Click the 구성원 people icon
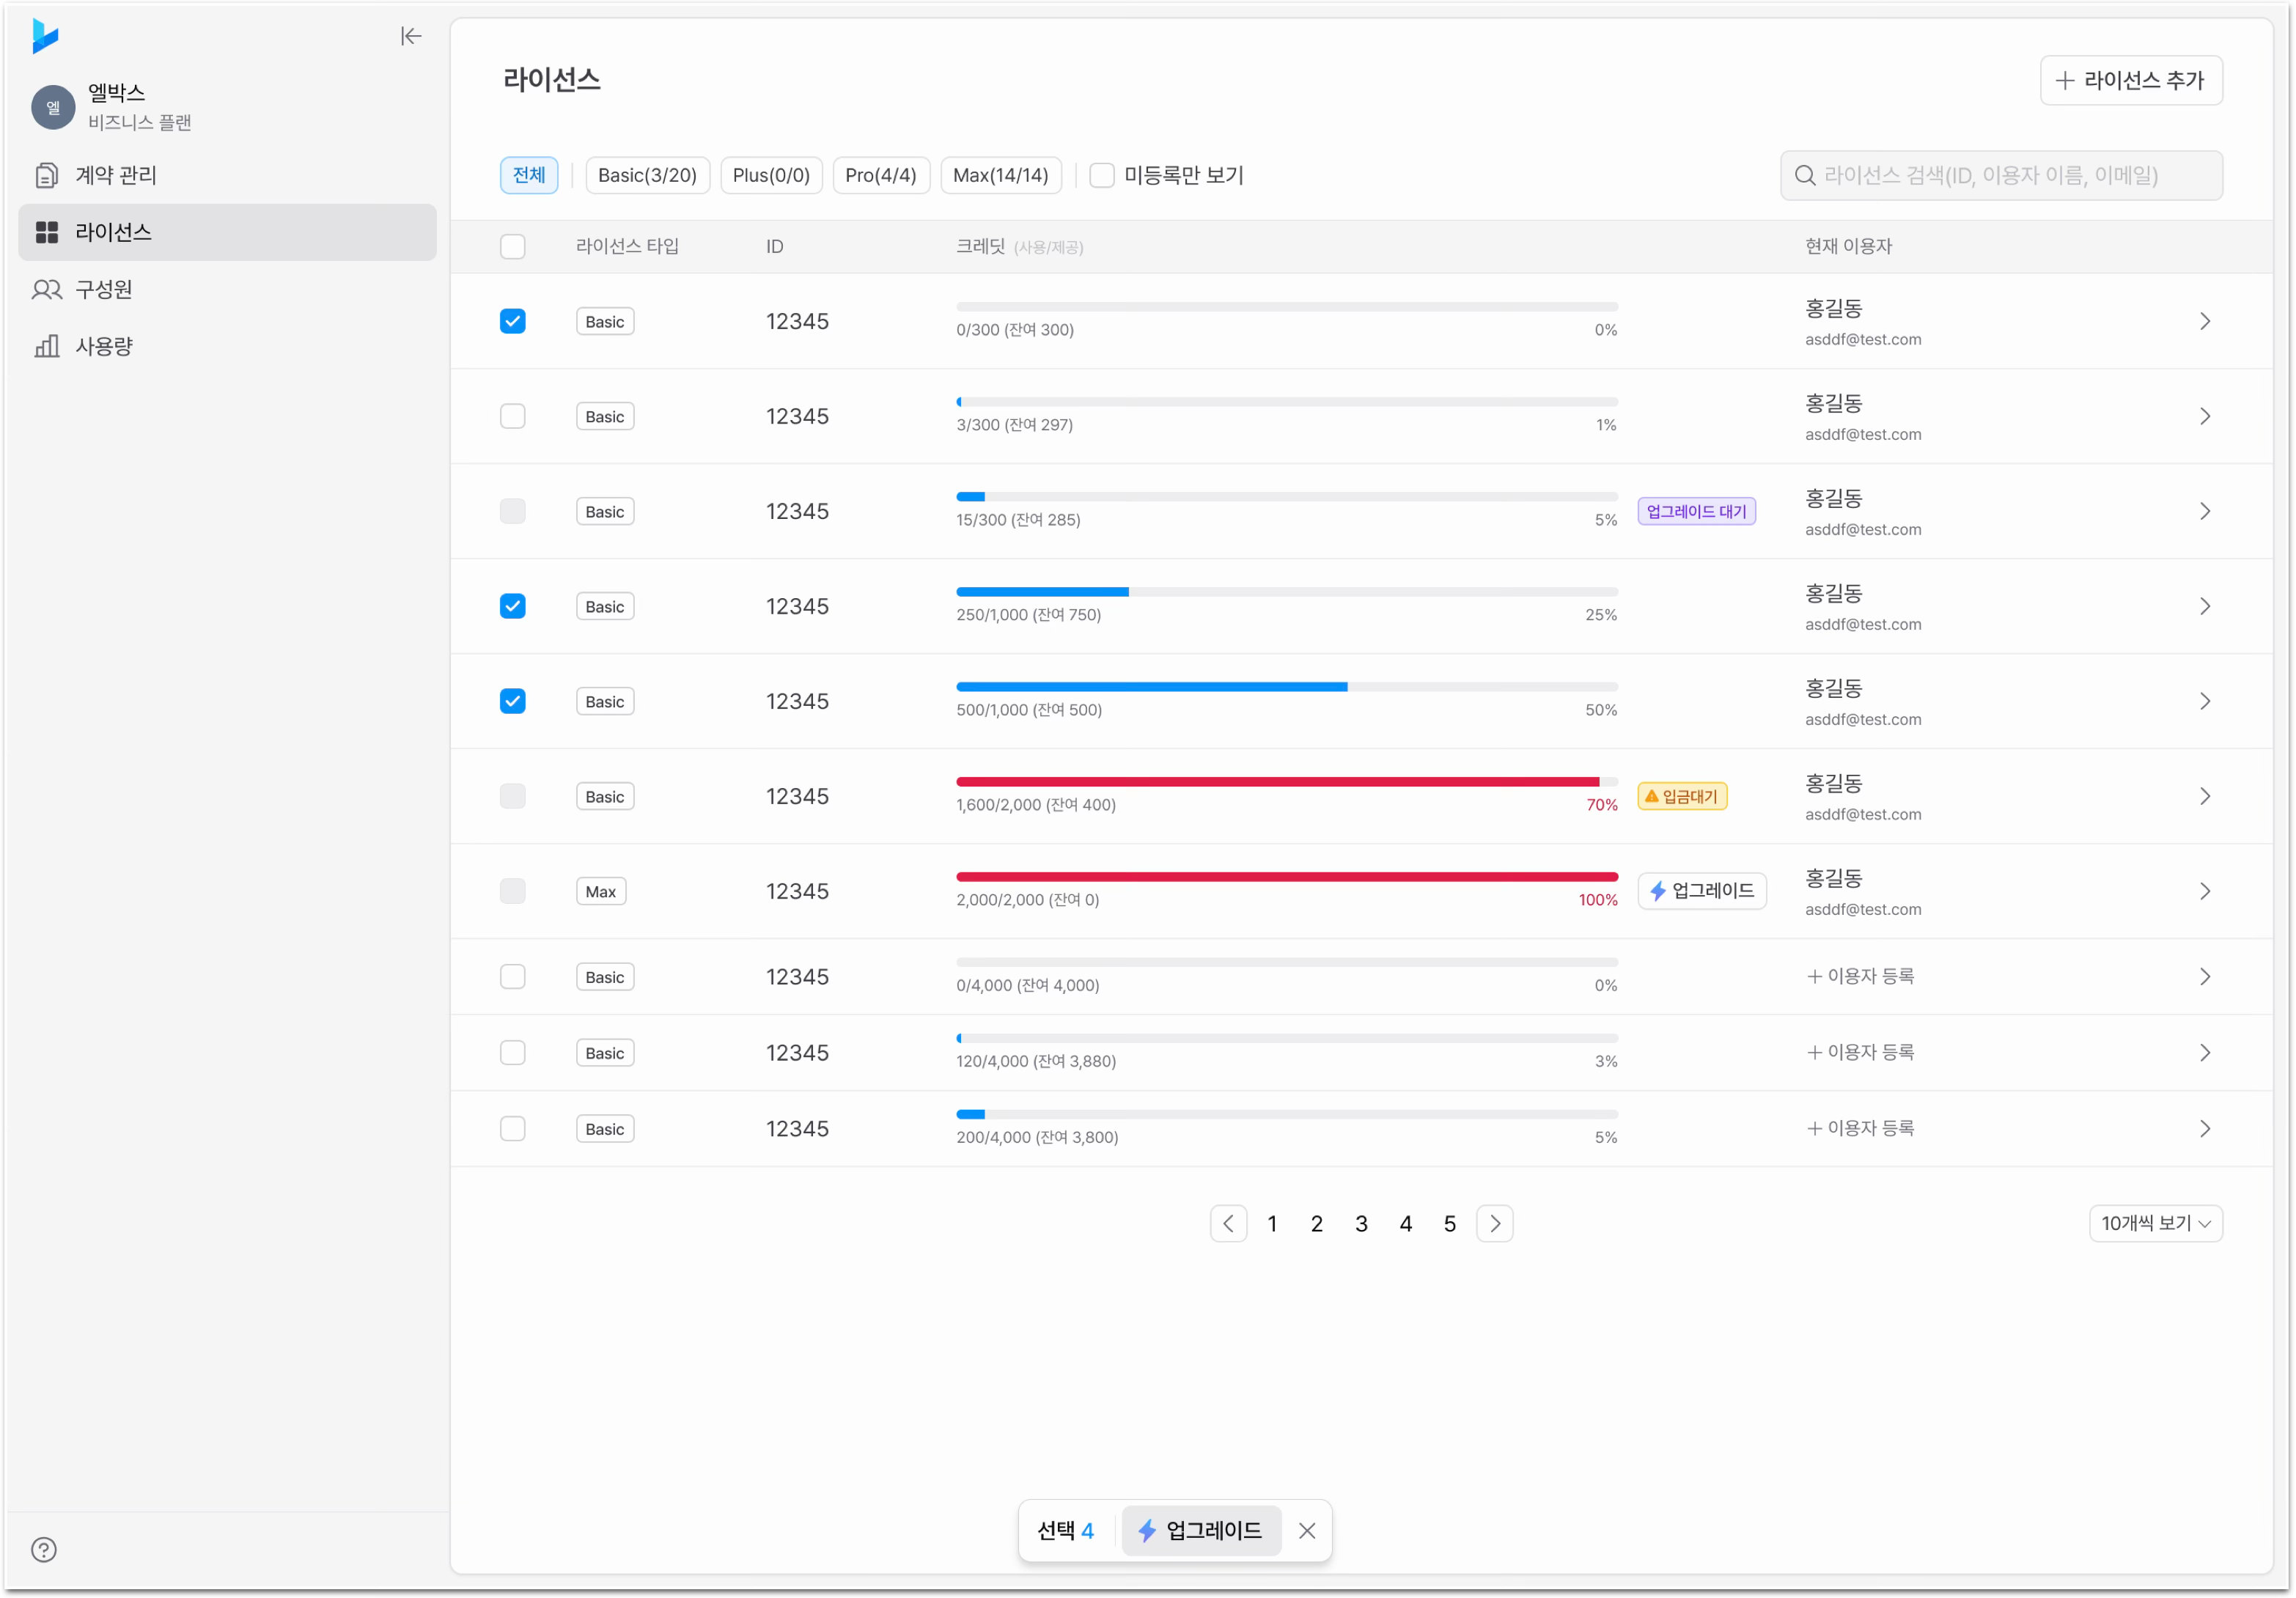 click(x=46, y=290)
